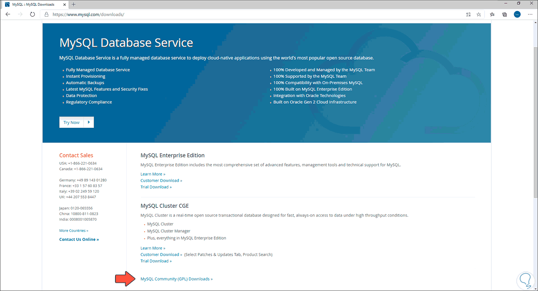Select the MySQL :: MySQL Downloads tab
Viewport: 538px width, 291px height.
click(x=35, y=4)
